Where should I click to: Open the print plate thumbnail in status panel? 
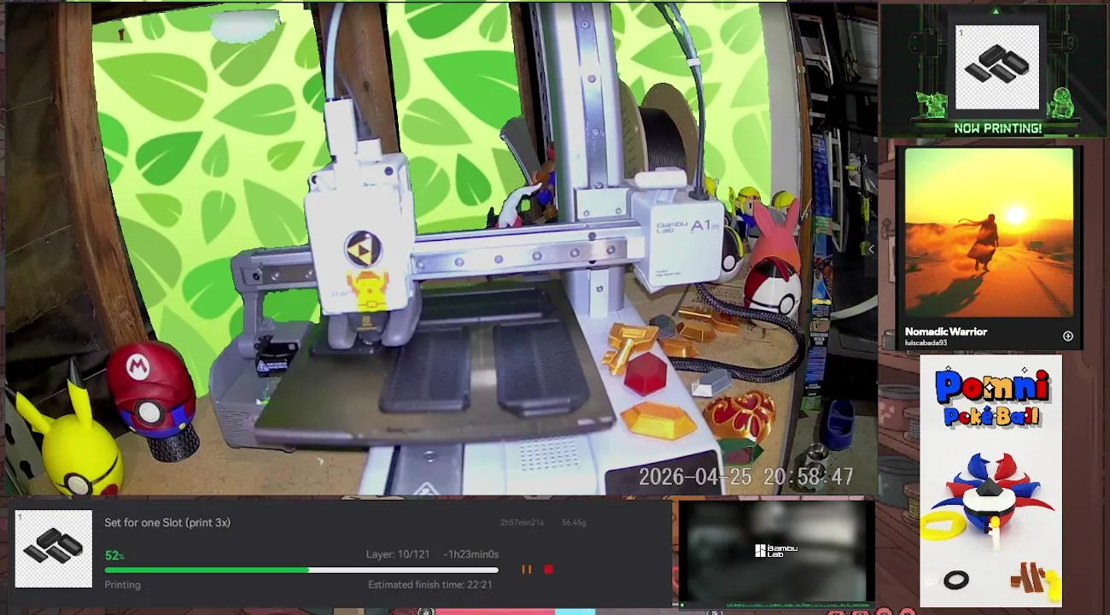[54, 549]
